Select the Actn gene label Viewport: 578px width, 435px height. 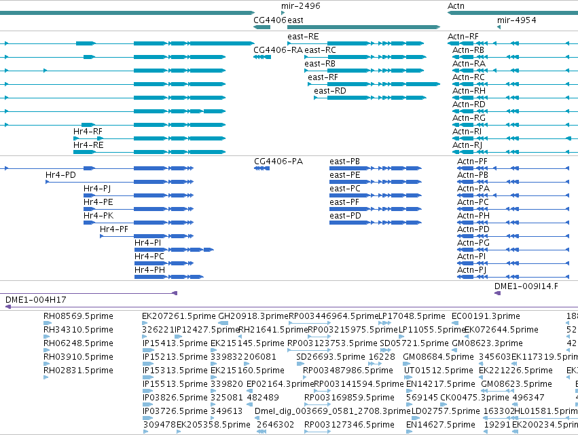point(456,6)
